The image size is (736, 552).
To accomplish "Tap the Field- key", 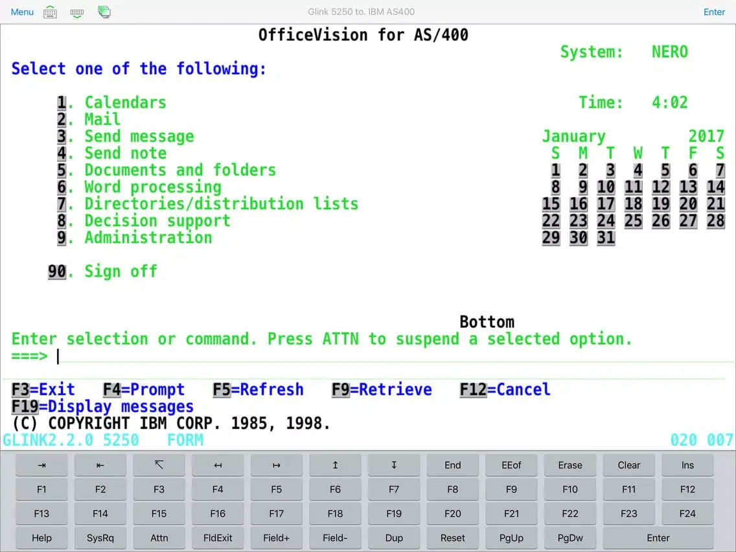I will pyautogui.click(x=335, y=538).
